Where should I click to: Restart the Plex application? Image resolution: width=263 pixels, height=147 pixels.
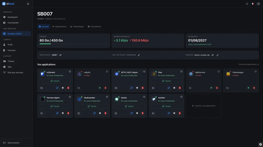[x=169, y=88]
